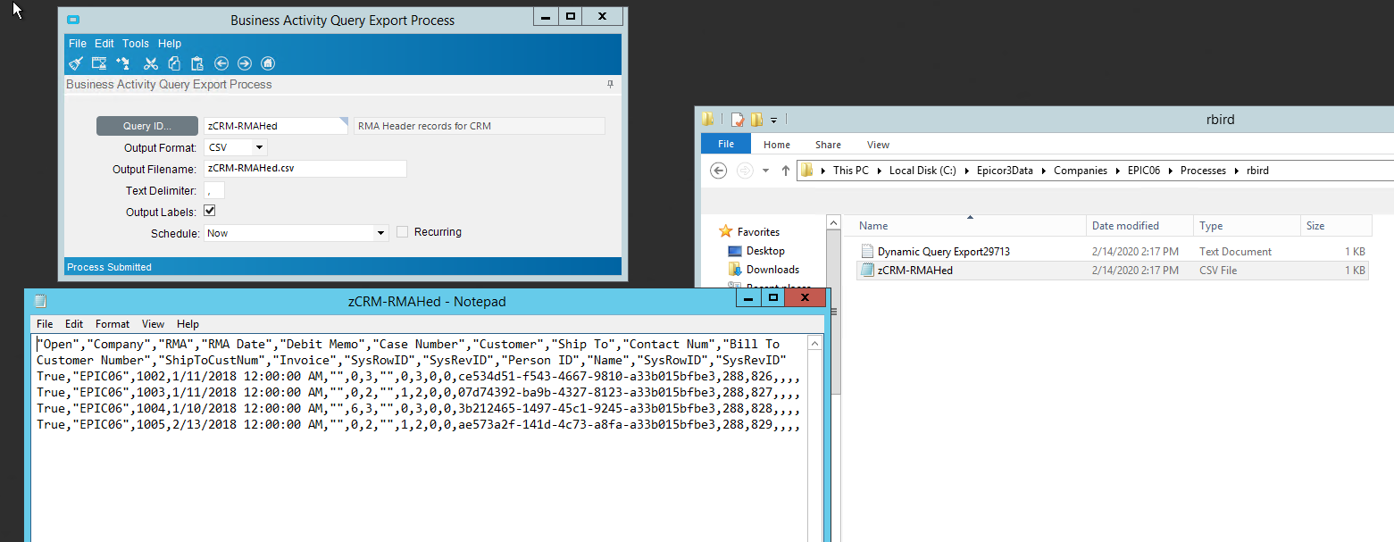Click the Cut scissors icon in Epicor toolbar
The image size is (1394, 542).
point(151,63)
